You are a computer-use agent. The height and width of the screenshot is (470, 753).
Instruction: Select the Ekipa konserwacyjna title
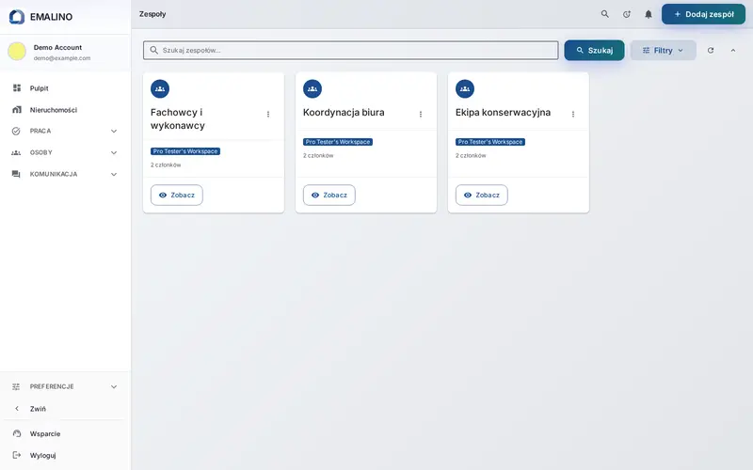click(x=503, y=112)
